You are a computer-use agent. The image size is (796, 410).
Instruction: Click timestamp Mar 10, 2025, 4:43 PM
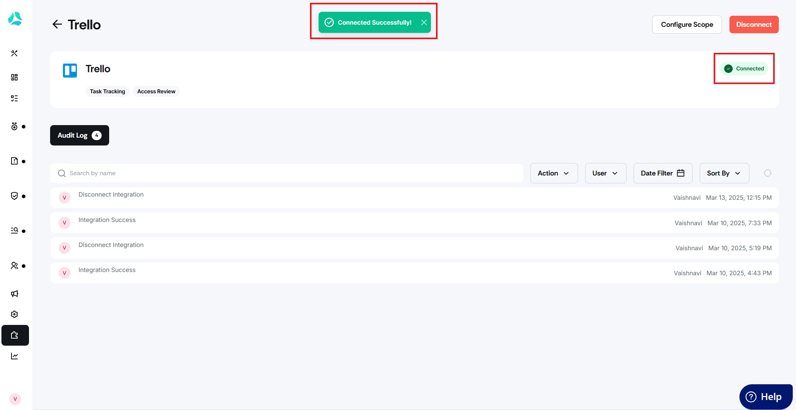tap(739, 273)
